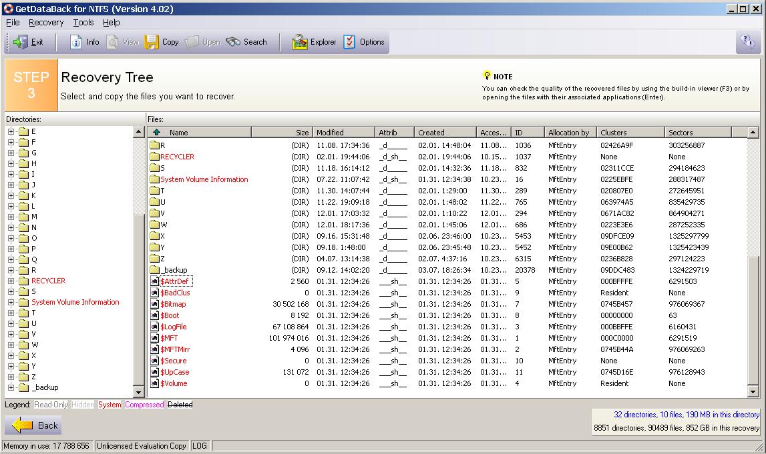
Task: Open the Help menu
Action: click(111, 23)
